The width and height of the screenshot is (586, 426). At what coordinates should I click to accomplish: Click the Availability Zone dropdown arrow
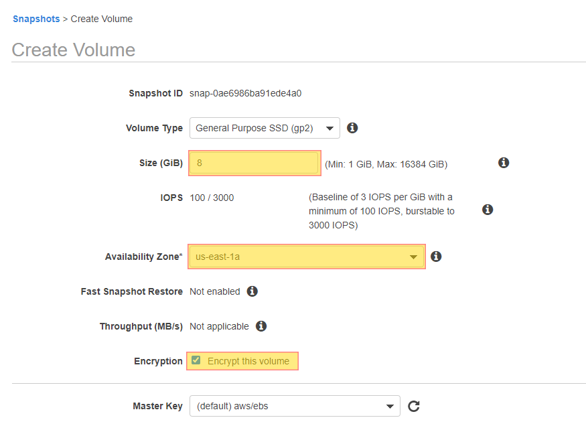pos(413,257)
